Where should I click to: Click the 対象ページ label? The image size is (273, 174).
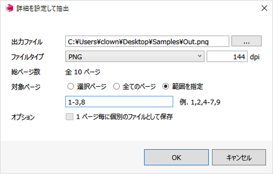coord(26,87)
